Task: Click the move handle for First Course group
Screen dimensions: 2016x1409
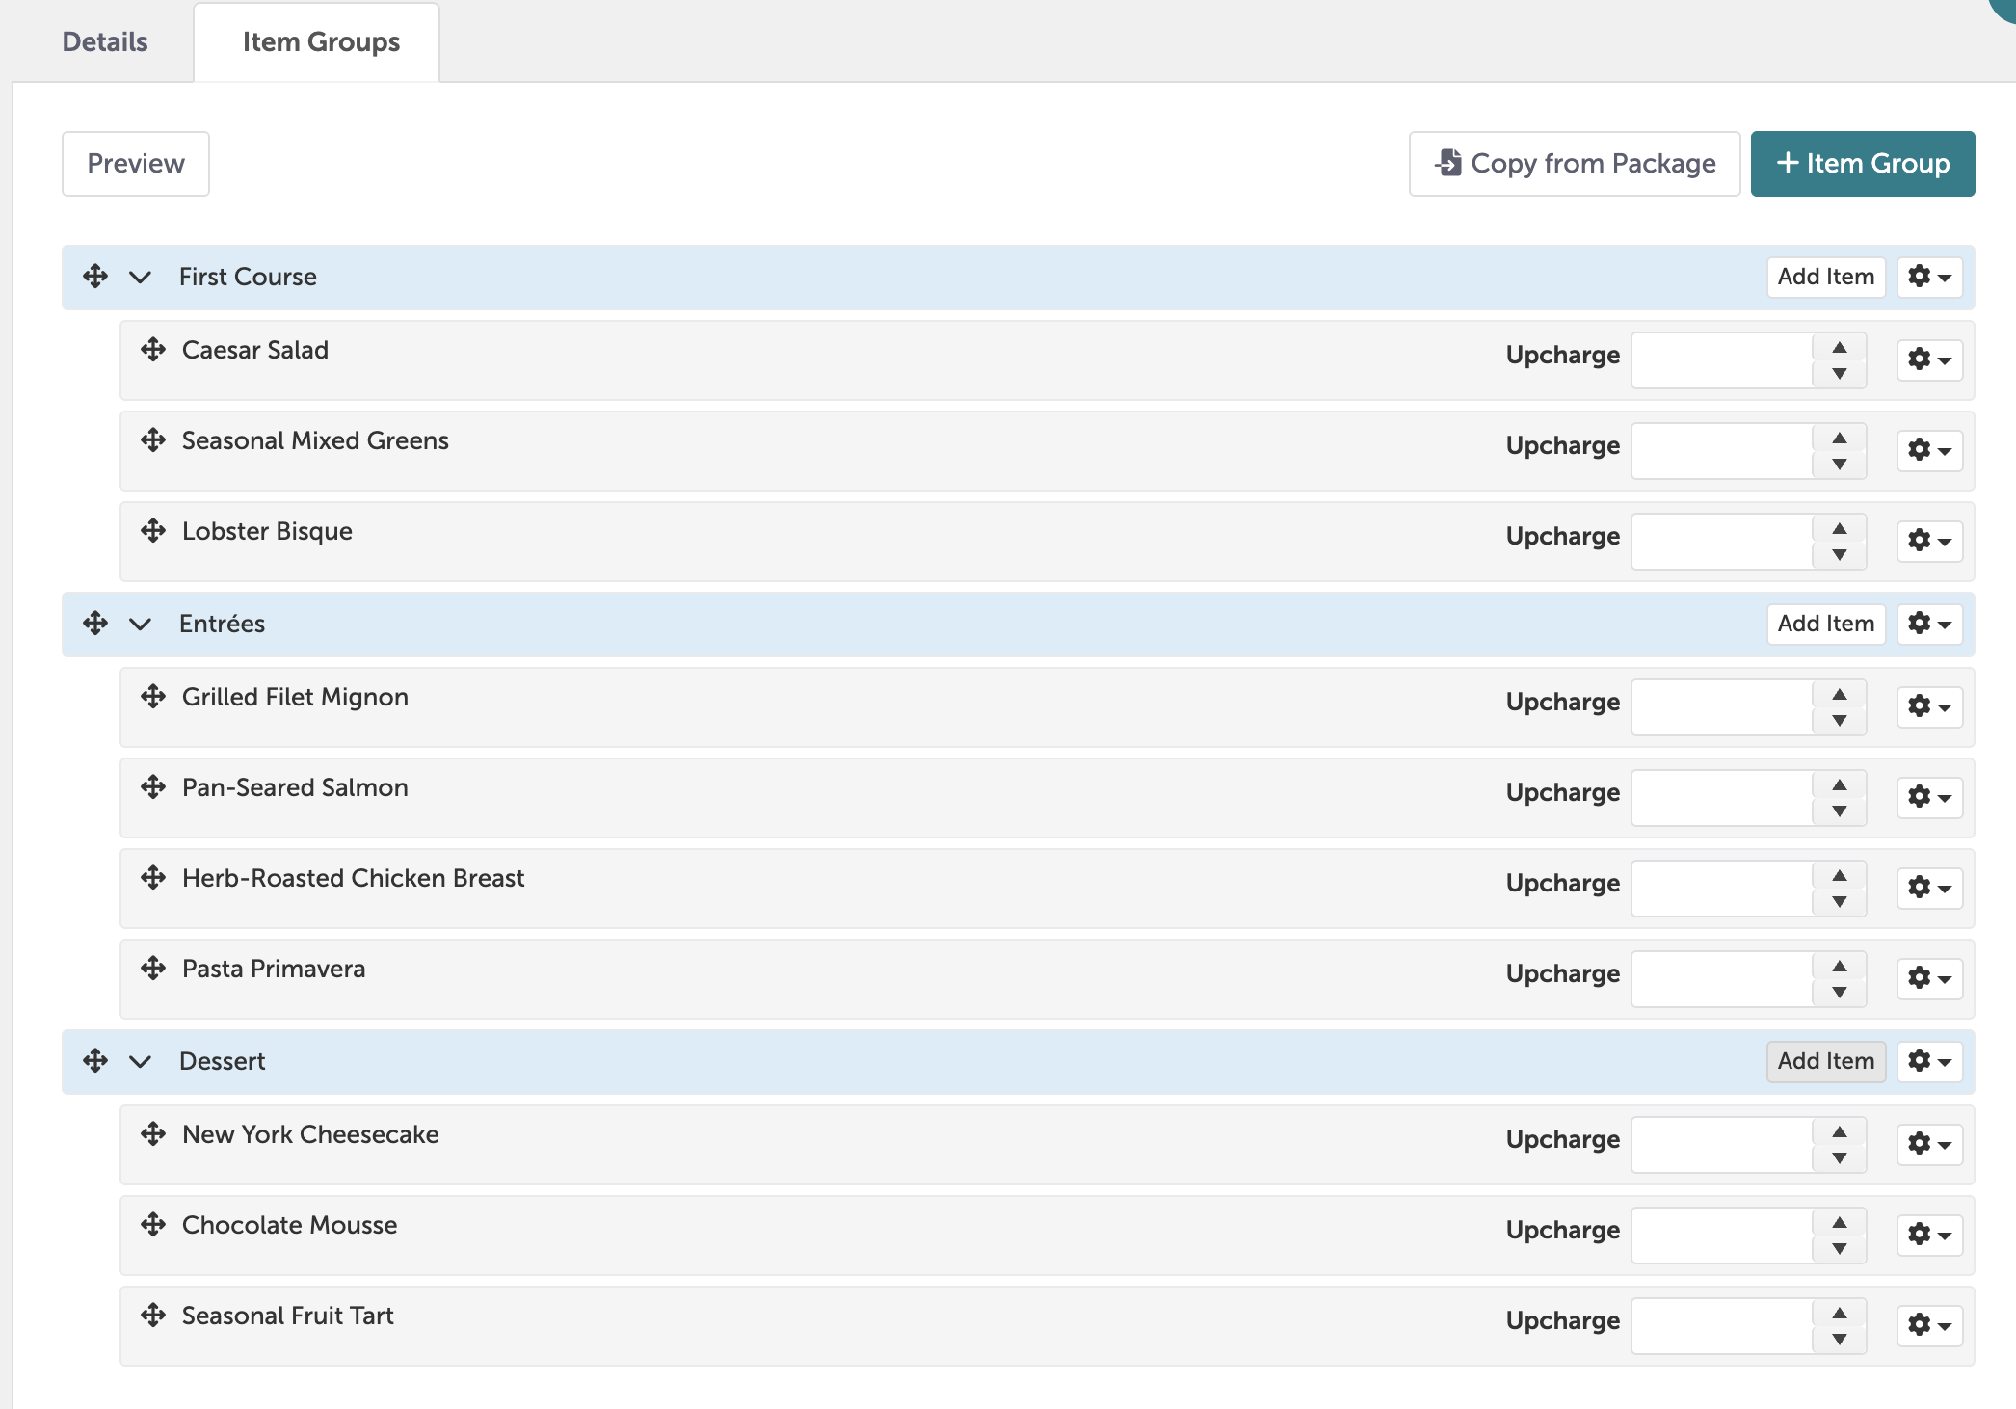Action: (x=95, y=277)
